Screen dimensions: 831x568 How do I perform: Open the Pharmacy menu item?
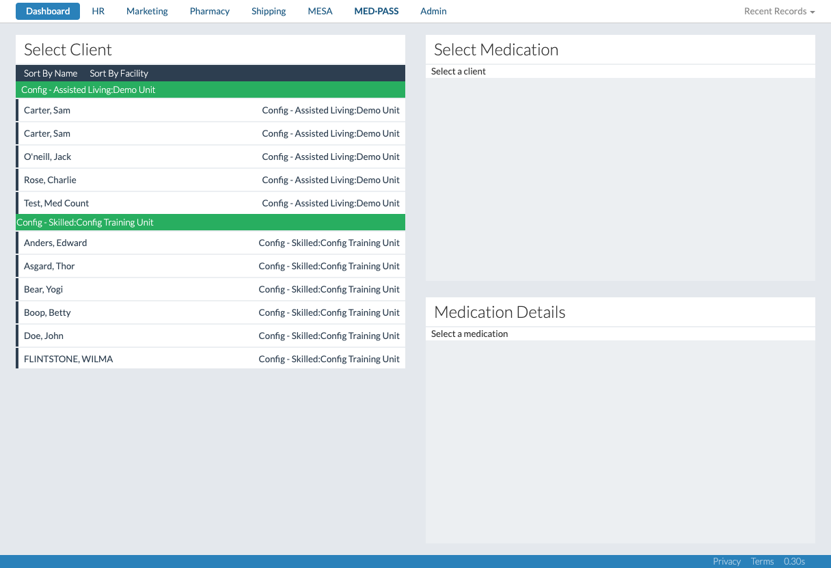pyautogui.click(x=210, y=12)
